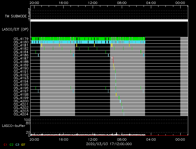Screen dimensions: 196x149
Task: Select the green marker in the OS_4203 row
Action: click(x=123, y=111)
